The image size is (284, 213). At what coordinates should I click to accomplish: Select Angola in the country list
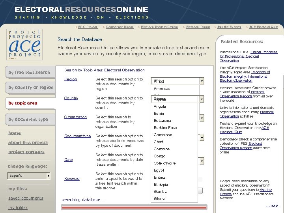174,106
